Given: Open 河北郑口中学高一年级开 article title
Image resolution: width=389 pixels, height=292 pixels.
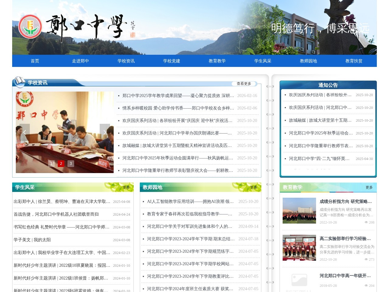Looking at the screenshot, I should pyautogui.click(x=346, y=276).
